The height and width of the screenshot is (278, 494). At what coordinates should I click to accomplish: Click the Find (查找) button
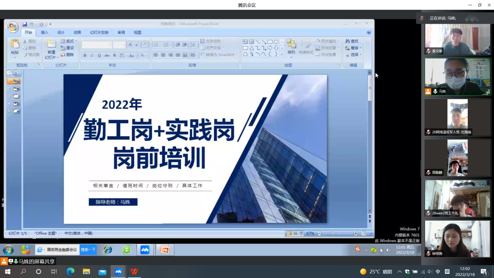[352, 41]
